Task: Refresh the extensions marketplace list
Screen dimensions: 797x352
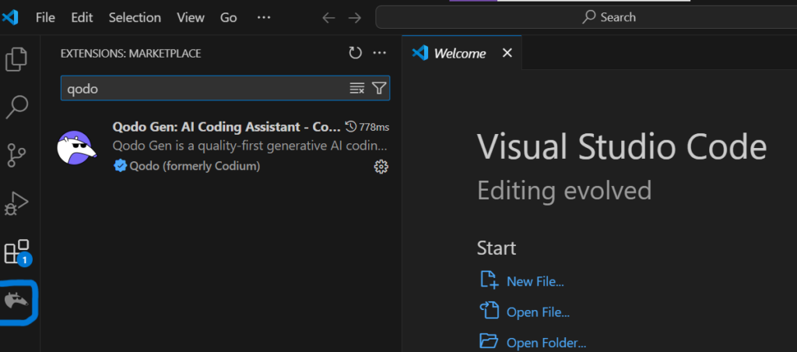Action: pyautogui.click(x=355, y=53)
